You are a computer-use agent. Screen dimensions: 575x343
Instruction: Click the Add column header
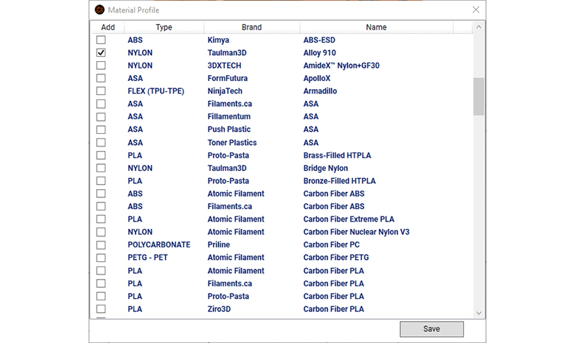pyautogui.click(x=108, y=27)
